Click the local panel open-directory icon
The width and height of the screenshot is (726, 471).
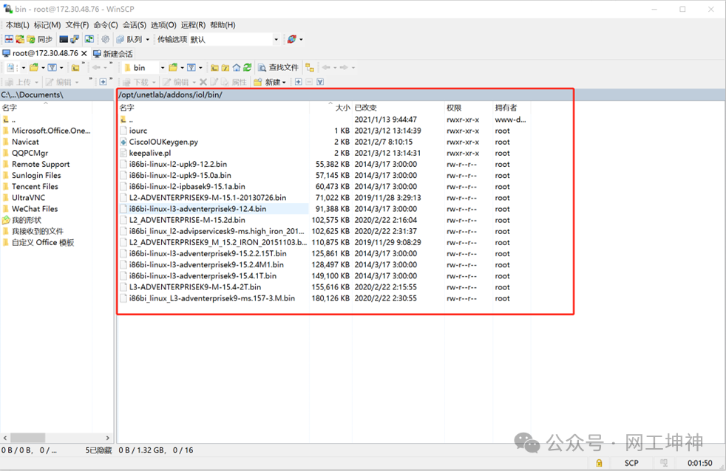pos(34,67)
